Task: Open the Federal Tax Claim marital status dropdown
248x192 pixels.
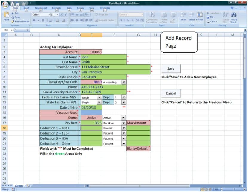Action: [99, 97]
